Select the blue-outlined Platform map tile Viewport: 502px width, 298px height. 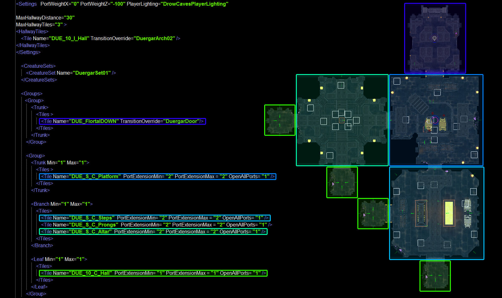(436, 120)
